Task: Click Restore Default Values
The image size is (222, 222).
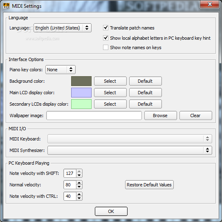Action: coord(149,185)
